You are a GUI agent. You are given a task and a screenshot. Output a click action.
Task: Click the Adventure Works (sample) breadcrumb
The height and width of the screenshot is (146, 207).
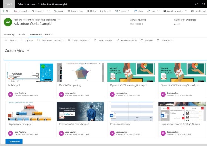[54, 4]
